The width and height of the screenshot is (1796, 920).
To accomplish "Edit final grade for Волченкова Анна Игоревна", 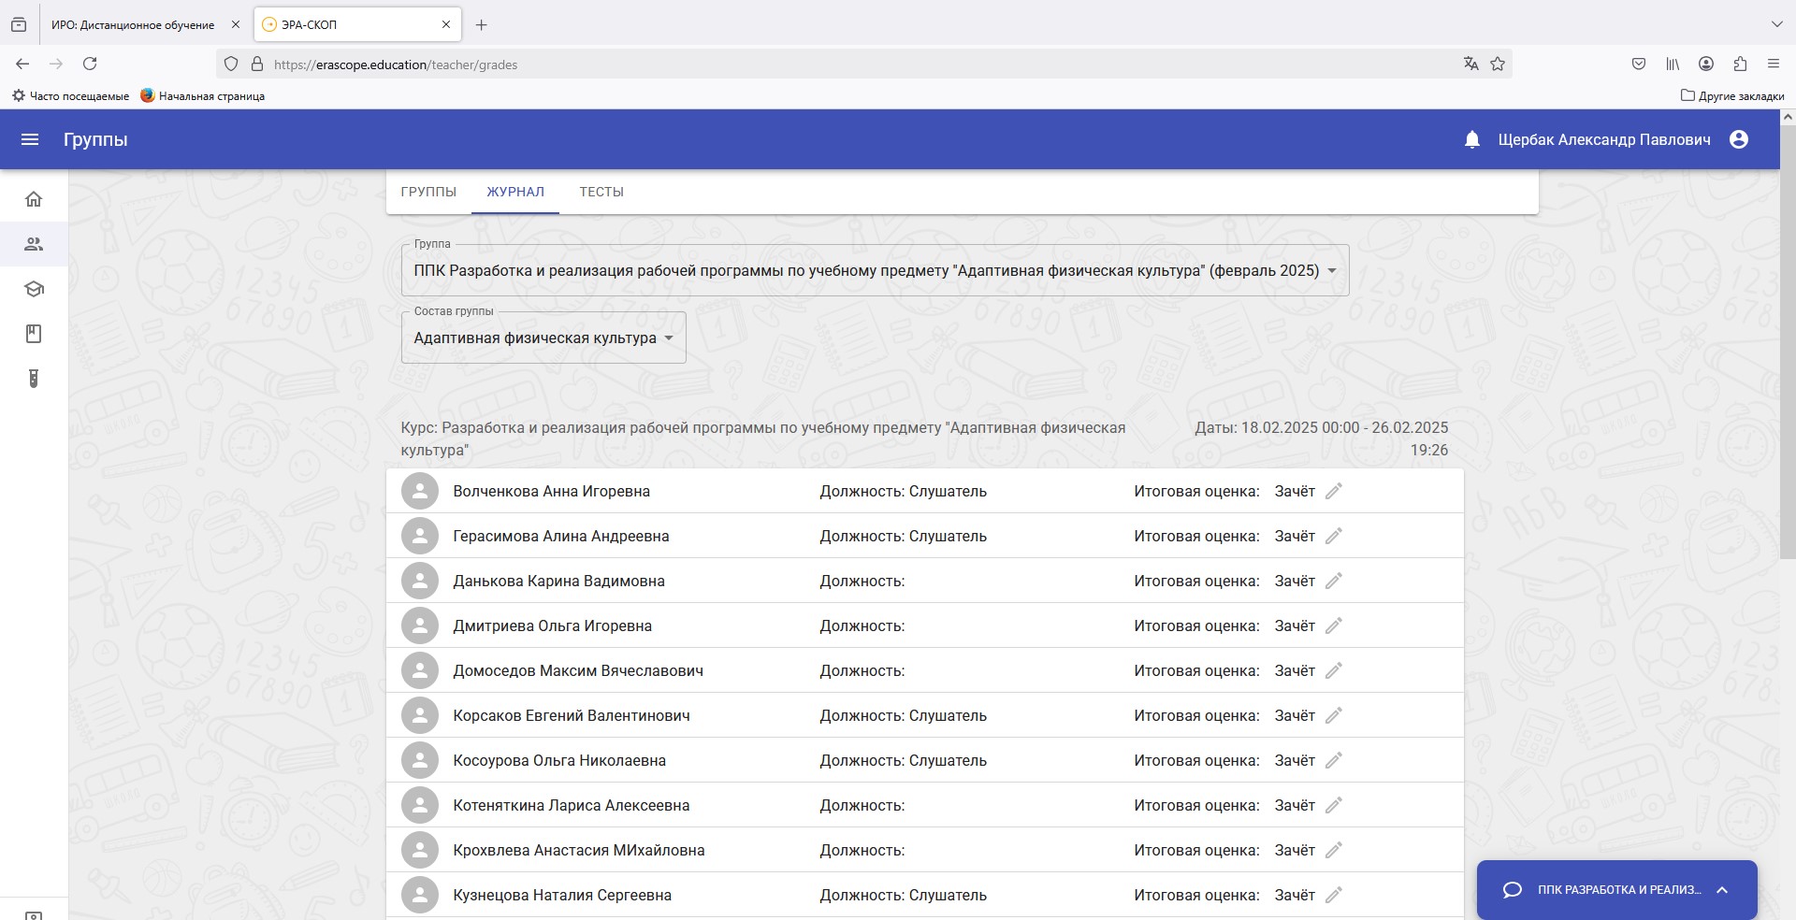I will tap(1334, 491).
